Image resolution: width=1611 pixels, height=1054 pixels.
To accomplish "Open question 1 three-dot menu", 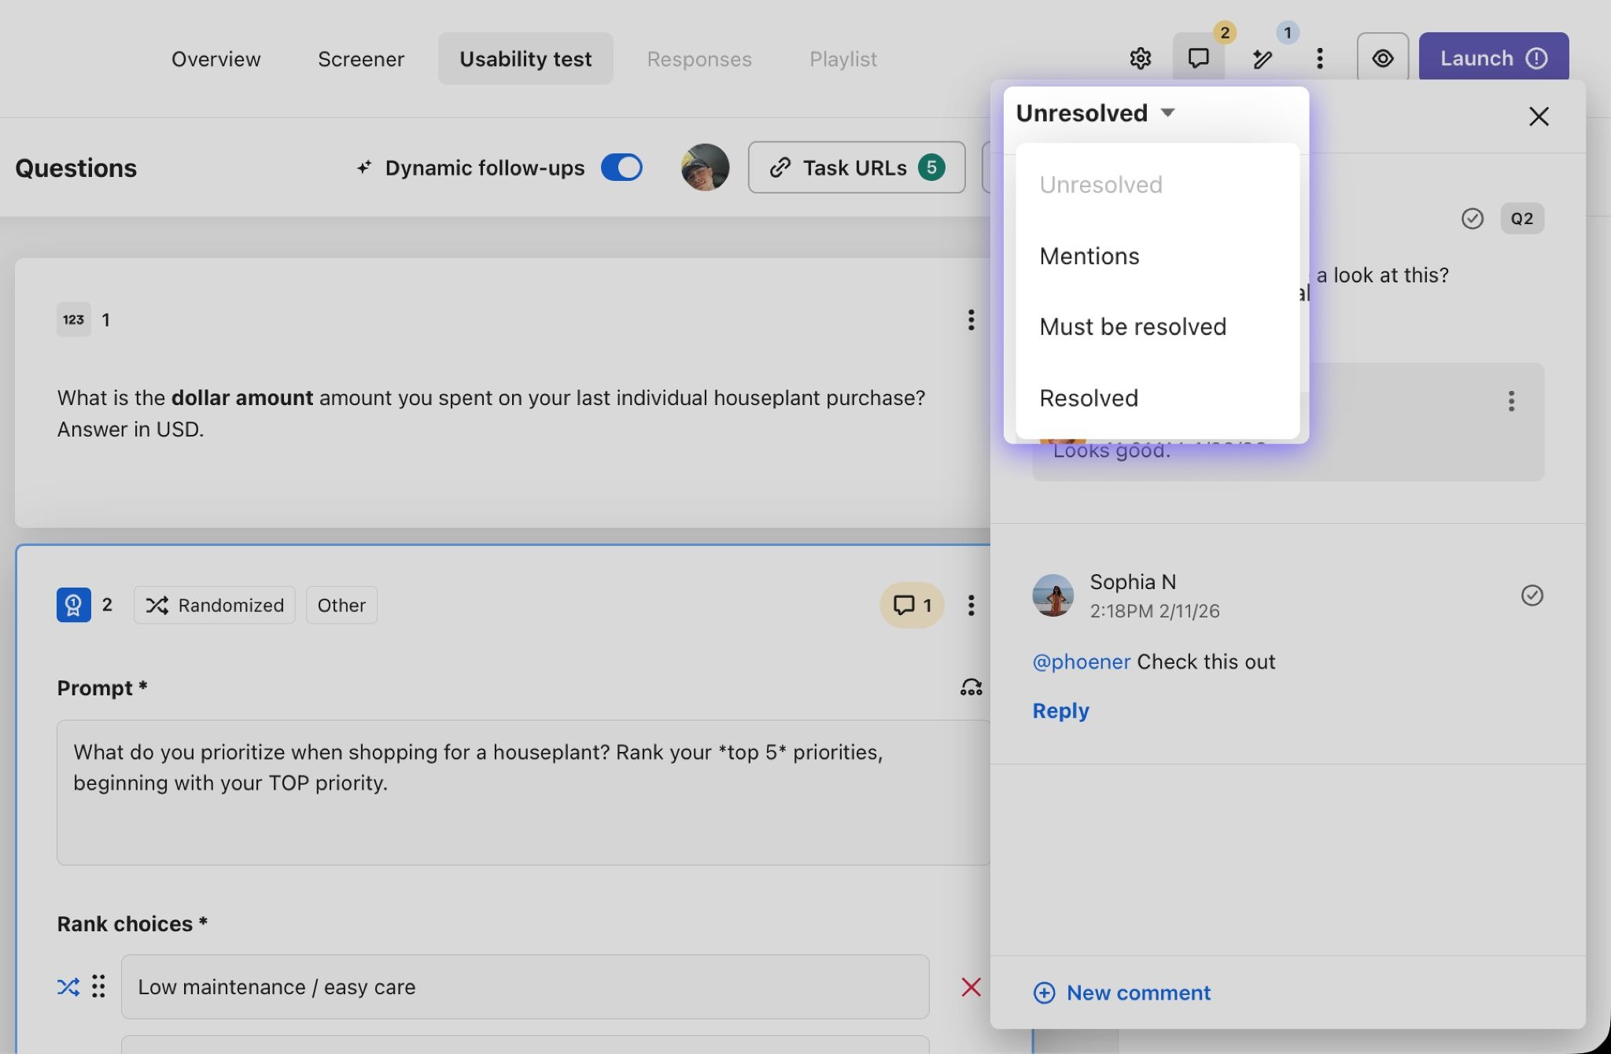I will tap(971, 319).
